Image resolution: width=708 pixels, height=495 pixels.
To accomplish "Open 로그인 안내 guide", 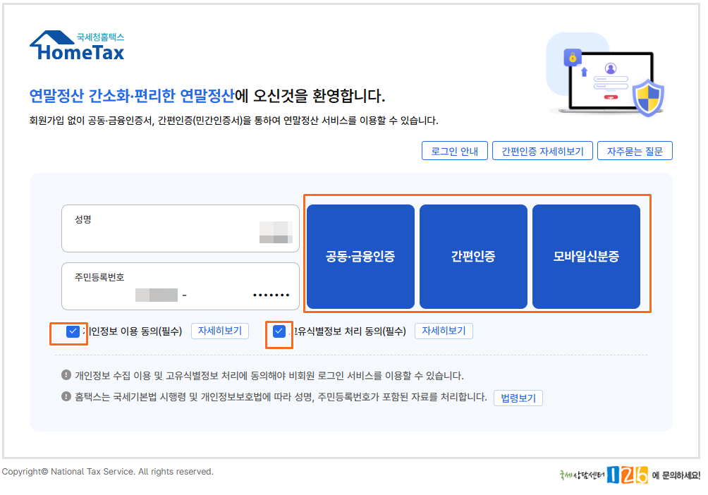I will coord(454,150).
